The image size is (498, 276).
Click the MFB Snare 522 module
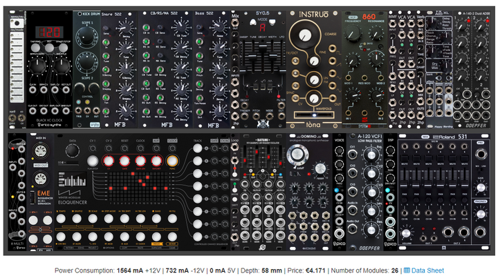tap(119, 70)
